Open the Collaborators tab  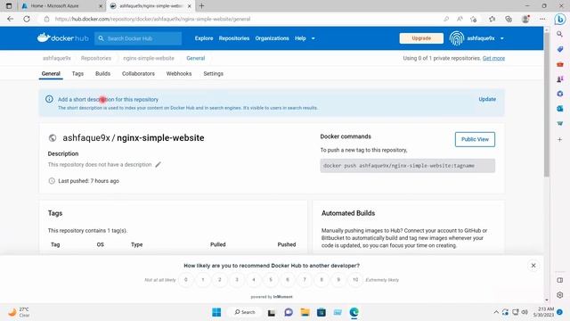click(138, 73)
